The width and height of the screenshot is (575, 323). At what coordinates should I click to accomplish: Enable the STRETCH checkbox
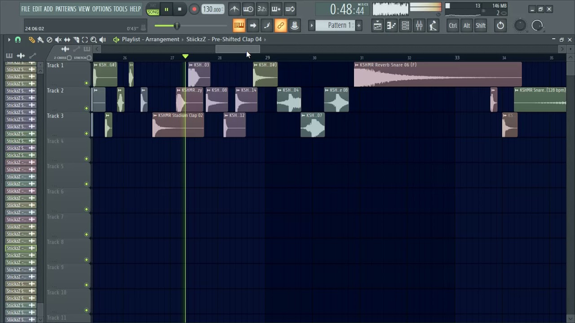(x=88, y=58)
